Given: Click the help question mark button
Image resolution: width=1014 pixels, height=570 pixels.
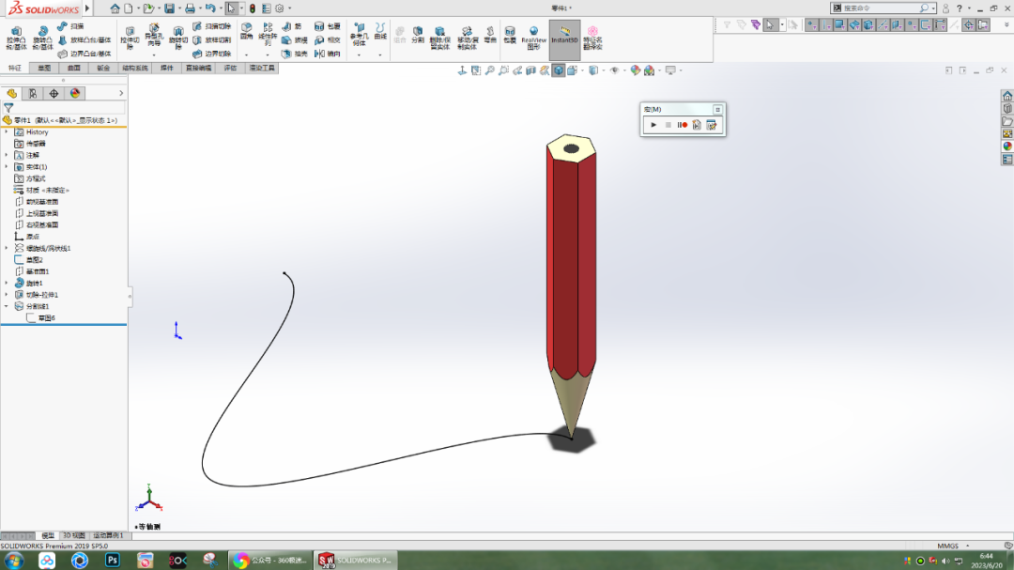Looking at the screenshot, I should (960, 9).
